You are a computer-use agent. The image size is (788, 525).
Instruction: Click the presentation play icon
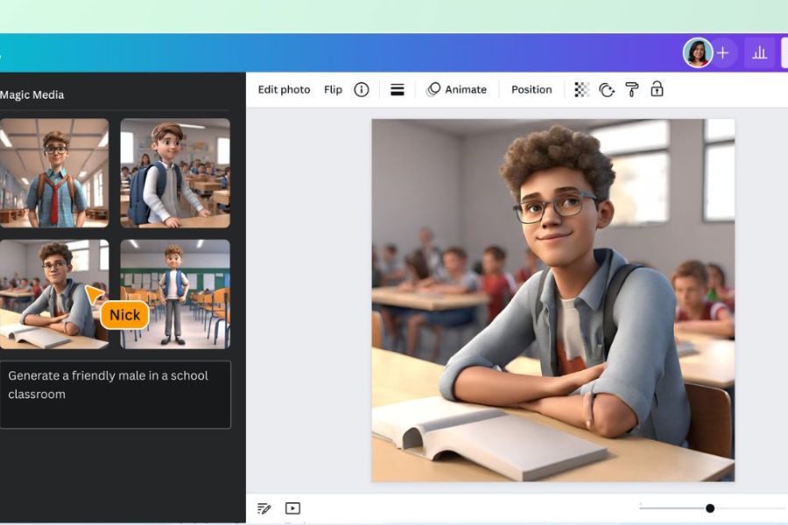pos(293,507)
